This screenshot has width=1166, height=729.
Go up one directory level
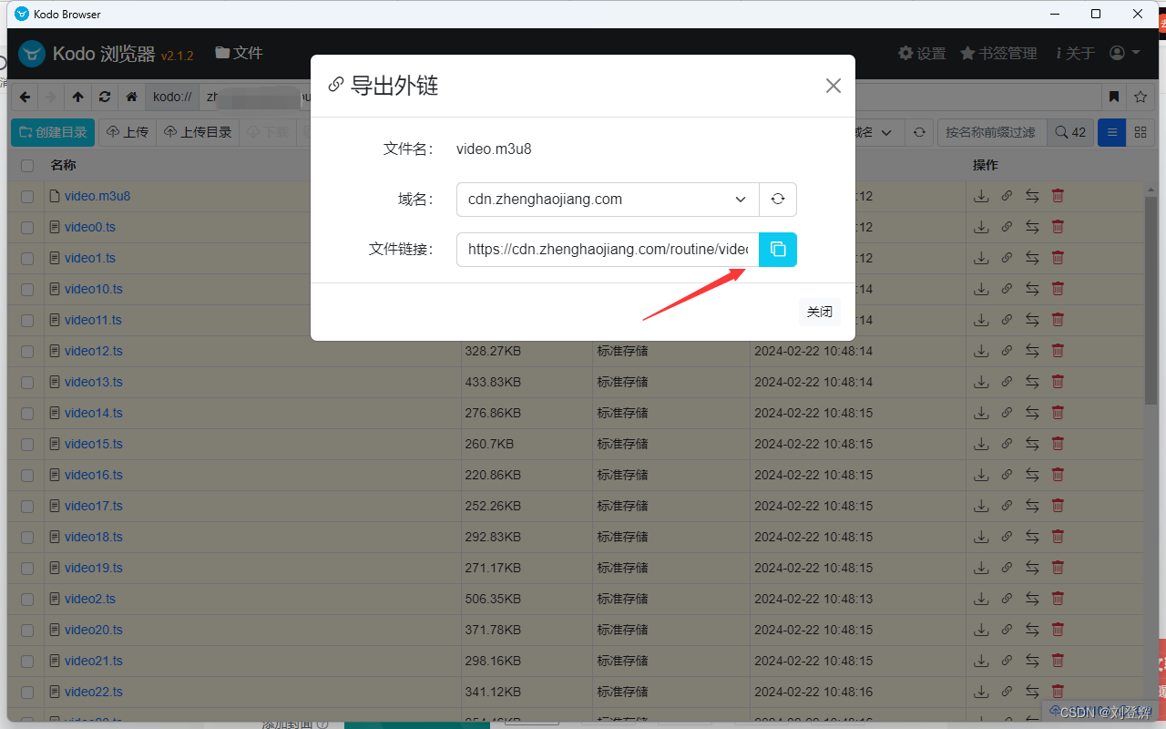point(78,97)
